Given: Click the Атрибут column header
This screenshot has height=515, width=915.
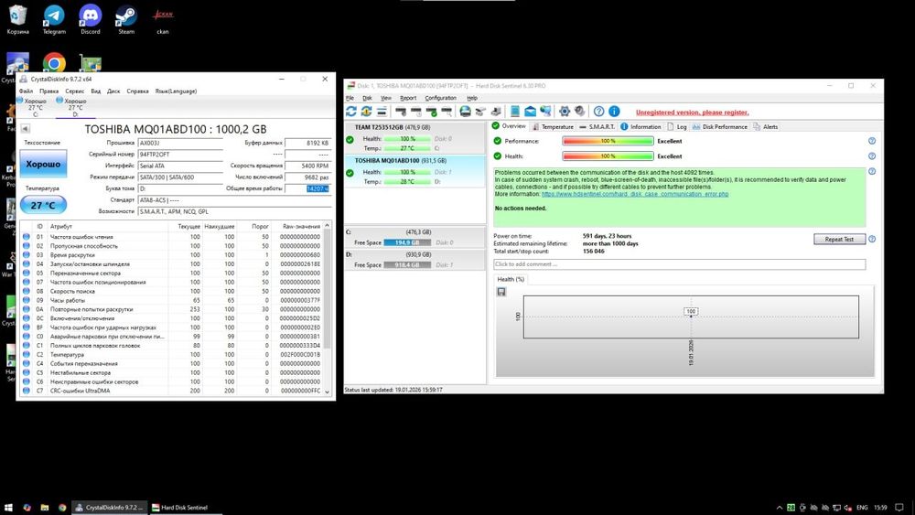Looking at the screenshot, I should click(60, 226).
